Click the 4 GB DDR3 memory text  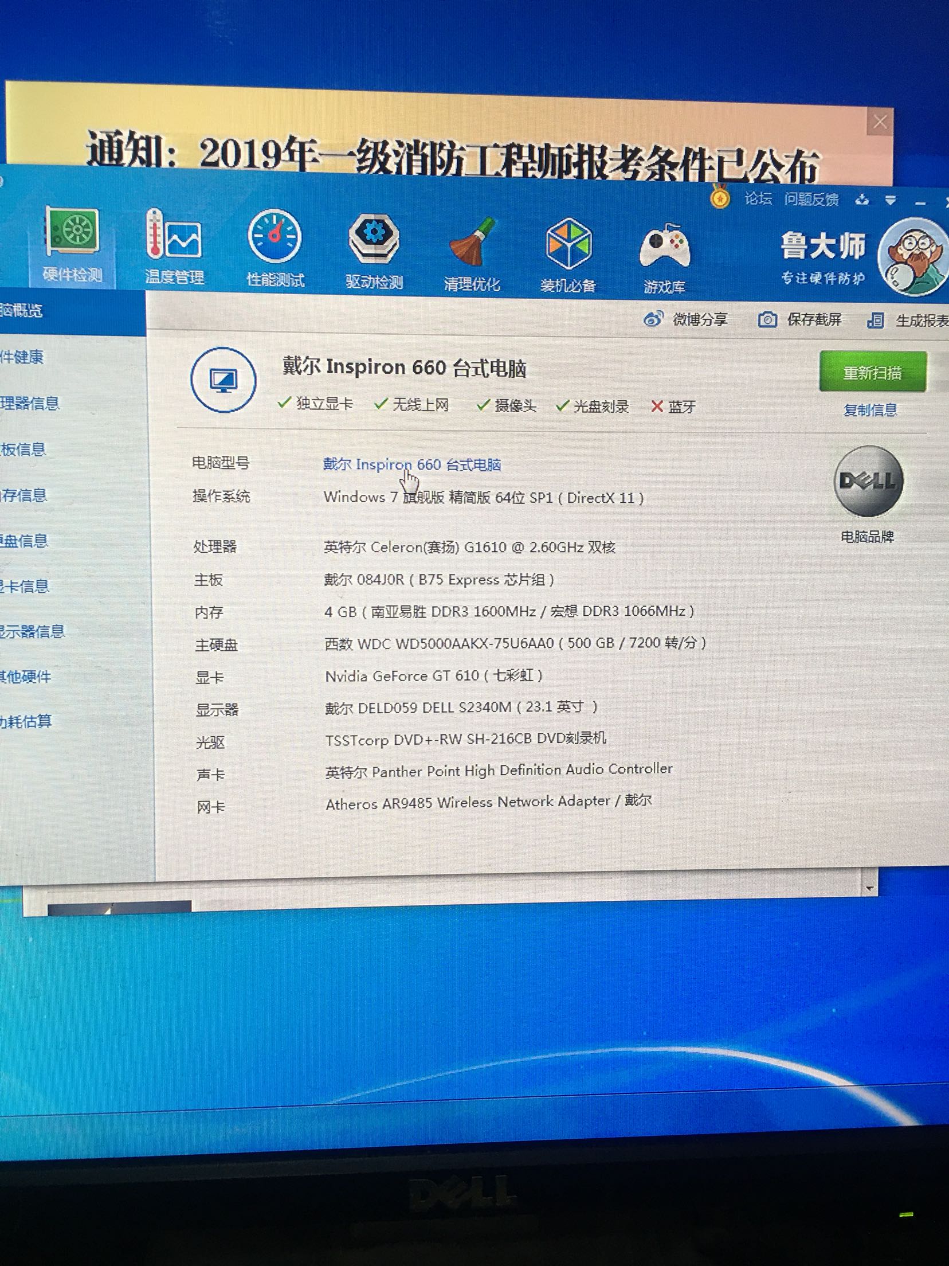(x=509, y=611)
